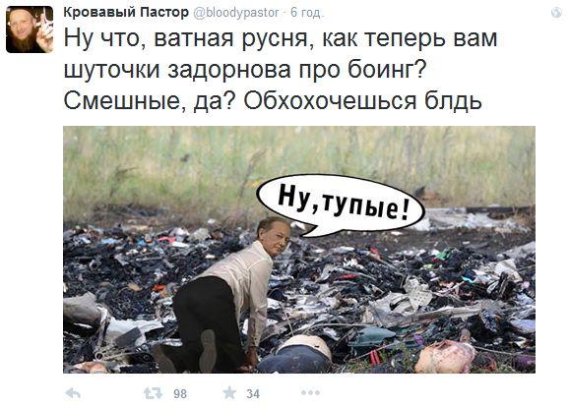This screenshot has width=569, height=408.
Task: Open the more options ellipsis menu
Action: pos(310,392)
